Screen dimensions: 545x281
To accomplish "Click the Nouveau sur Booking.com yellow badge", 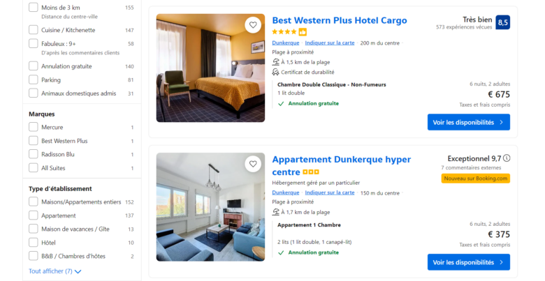I will 476,179.
